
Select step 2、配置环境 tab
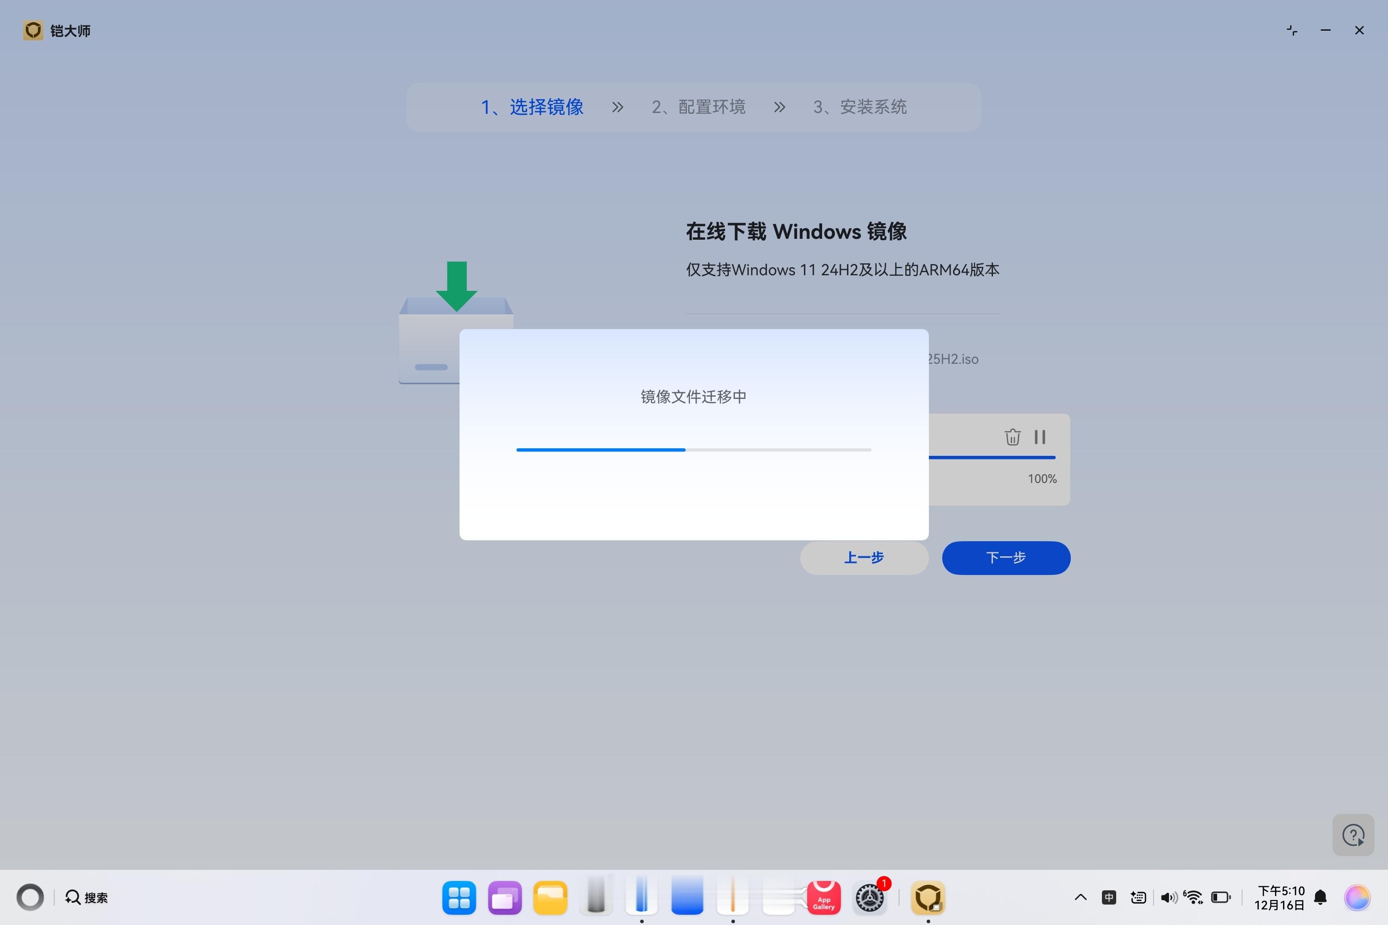click(698, 107)
